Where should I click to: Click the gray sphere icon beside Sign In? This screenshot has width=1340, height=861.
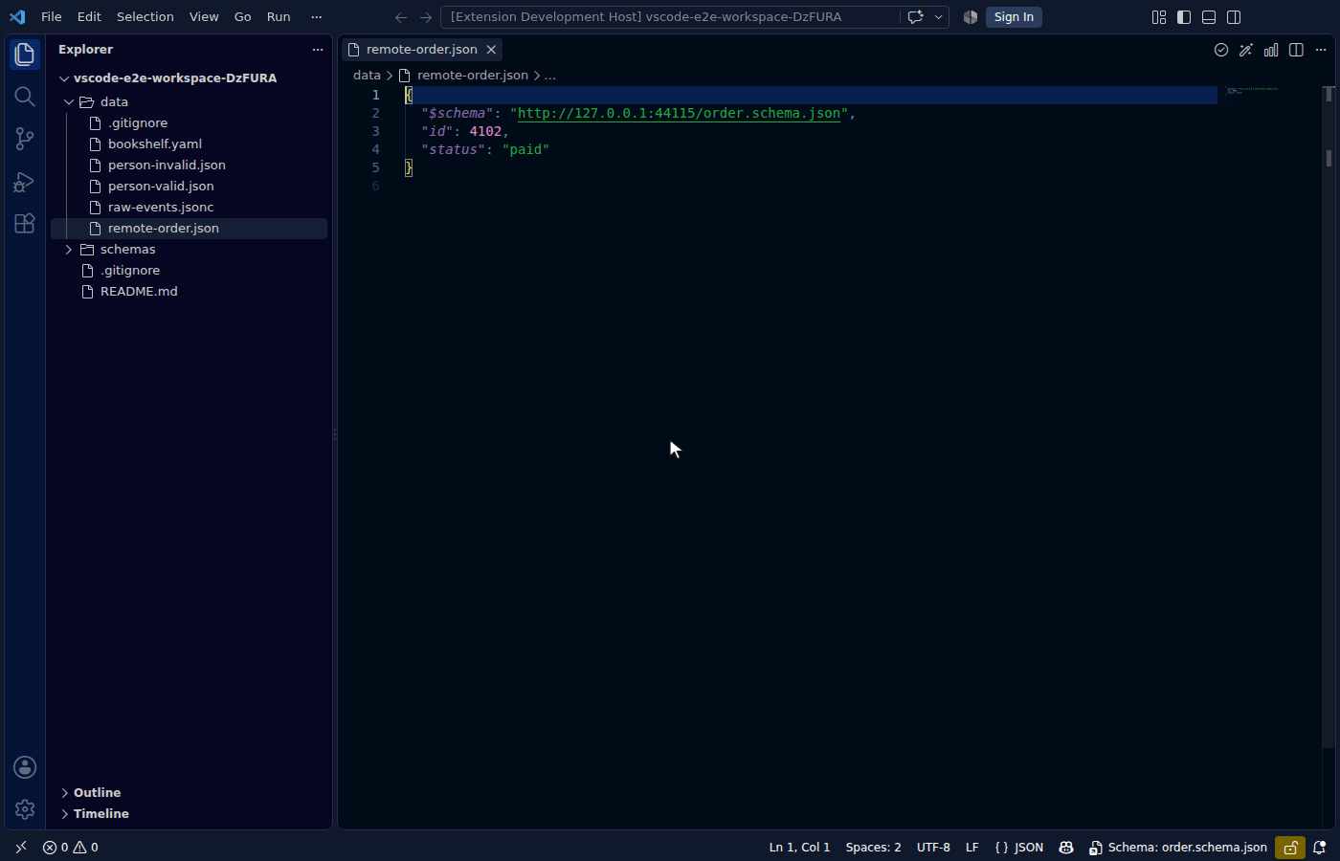971,17
